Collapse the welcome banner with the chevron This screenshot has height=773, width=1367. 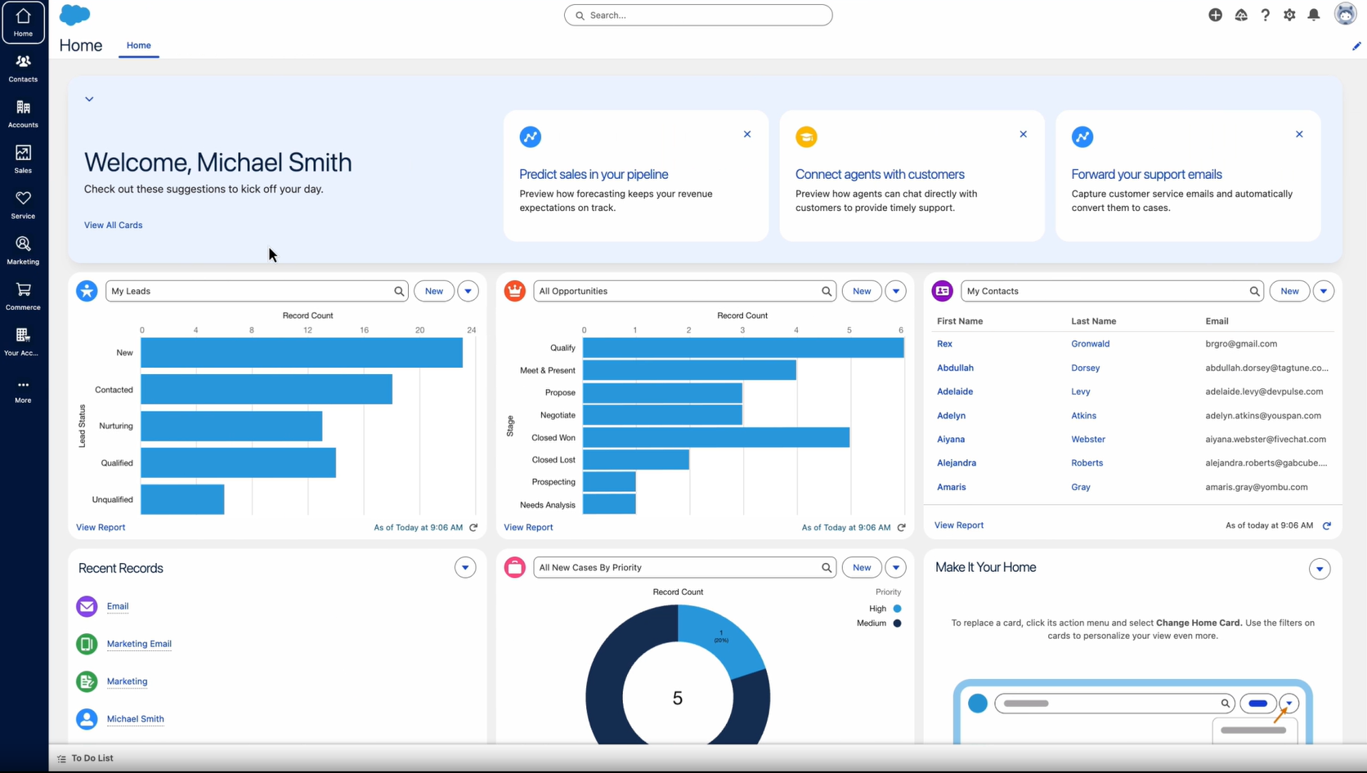coord(90,98)
